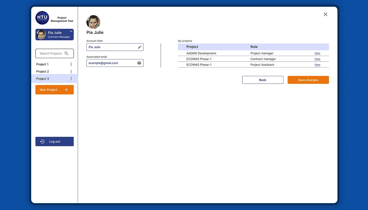Open the three-dot menu for Project 2
The height and width of the screenshot is (210, 368).
[x=71, y=72]
